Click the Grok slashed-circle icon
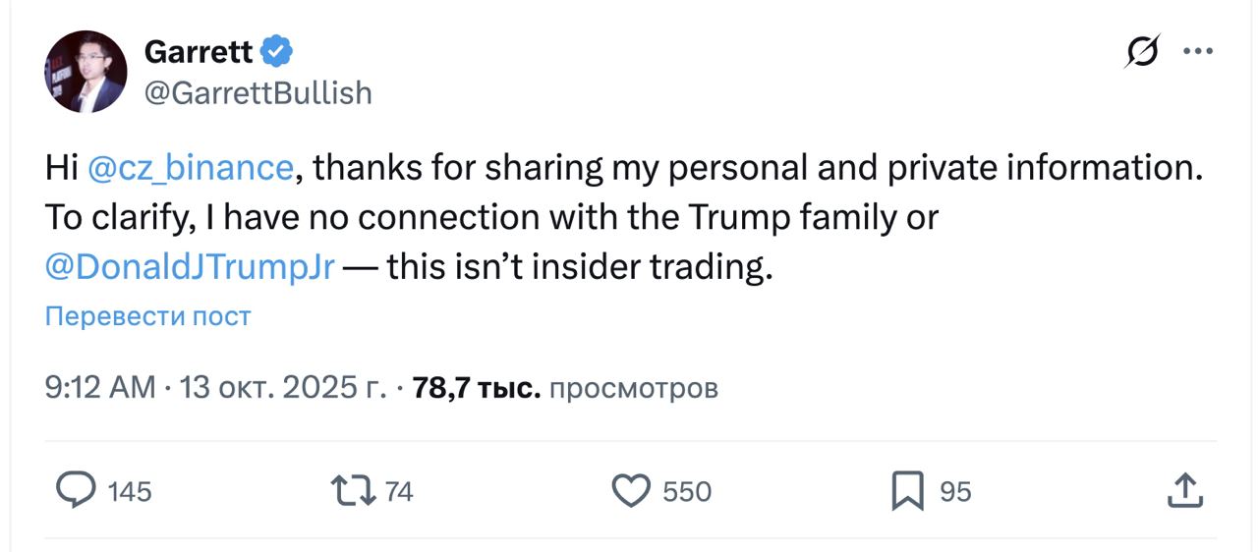The width and height of the screenshot is (1258, 552). [x=1142, y=52]
